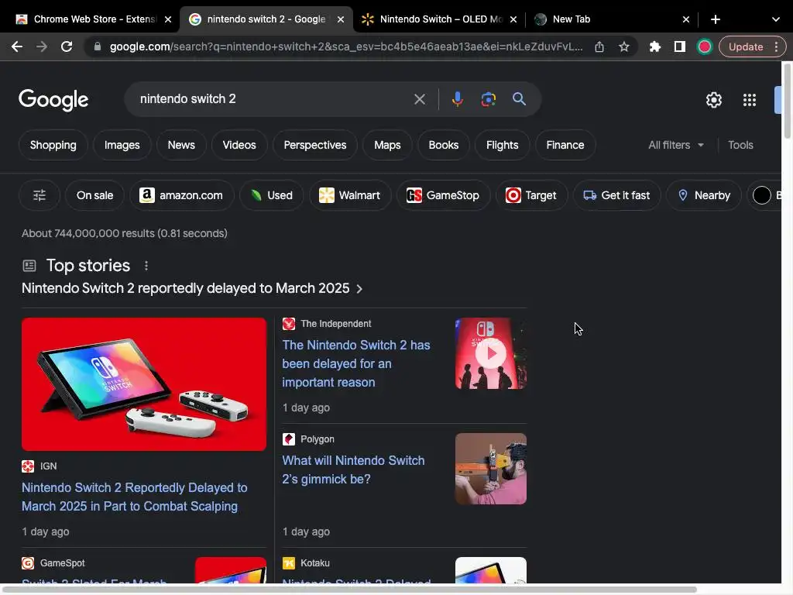The image size is (793, 595).
Task: Select the Perspectives search category
Action: 315,145
